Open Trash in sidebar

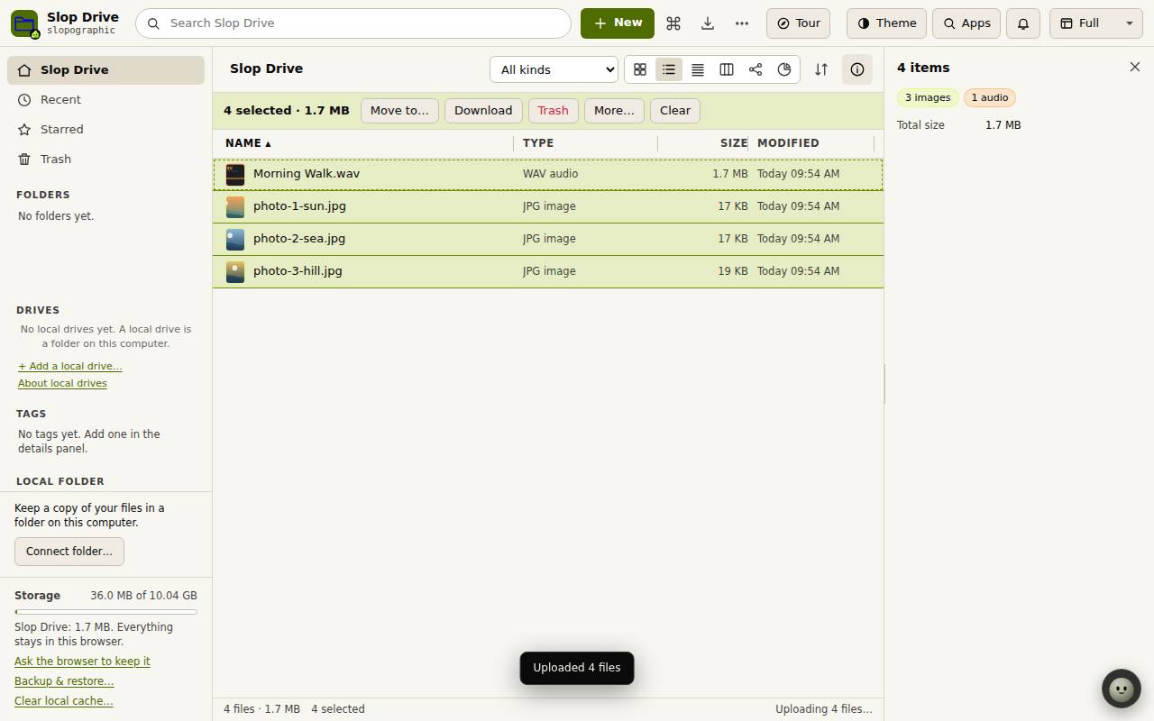(106, 160)
